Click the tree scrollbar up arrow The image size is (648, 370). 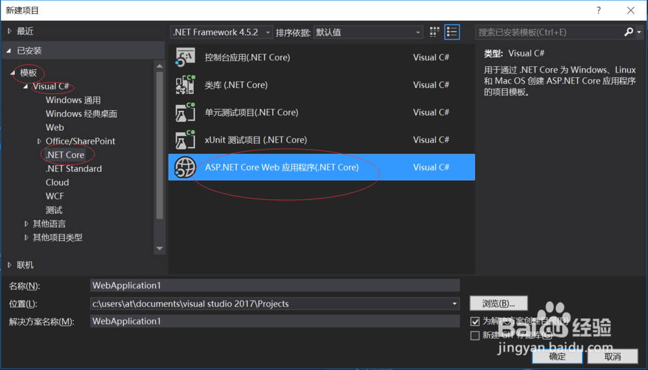point(159,65)
